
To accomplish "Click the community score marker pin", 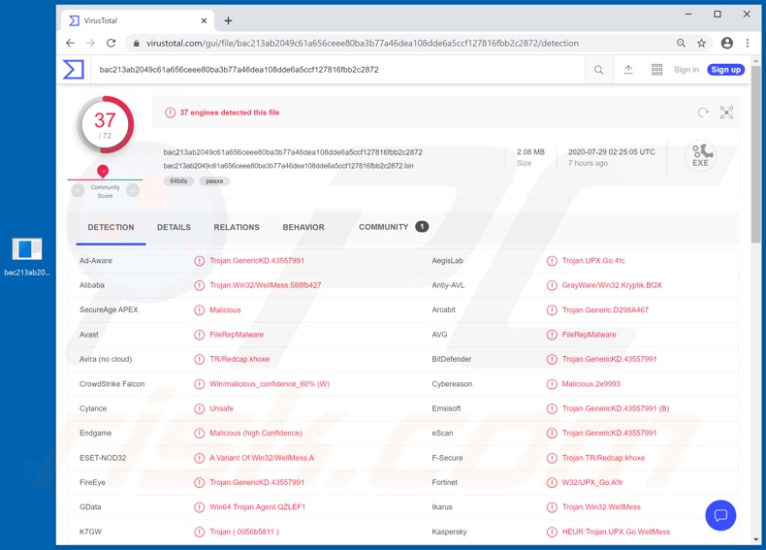I will 103,171.
